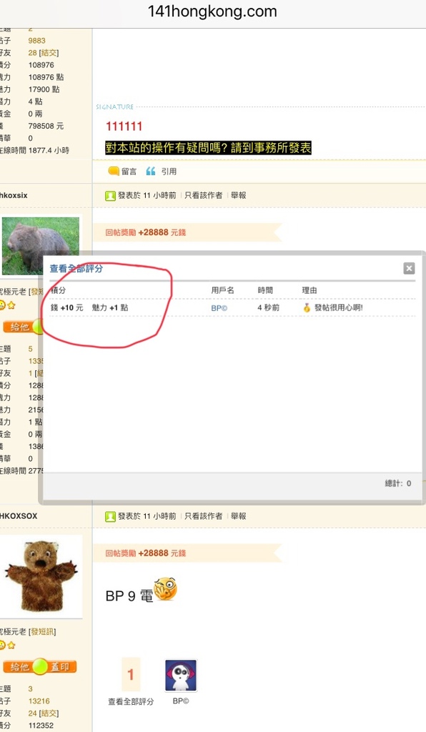Click the number 5 beside 主題 for hkoxsix
Screen dimensions: 426x732
click(x=30, y=349)
